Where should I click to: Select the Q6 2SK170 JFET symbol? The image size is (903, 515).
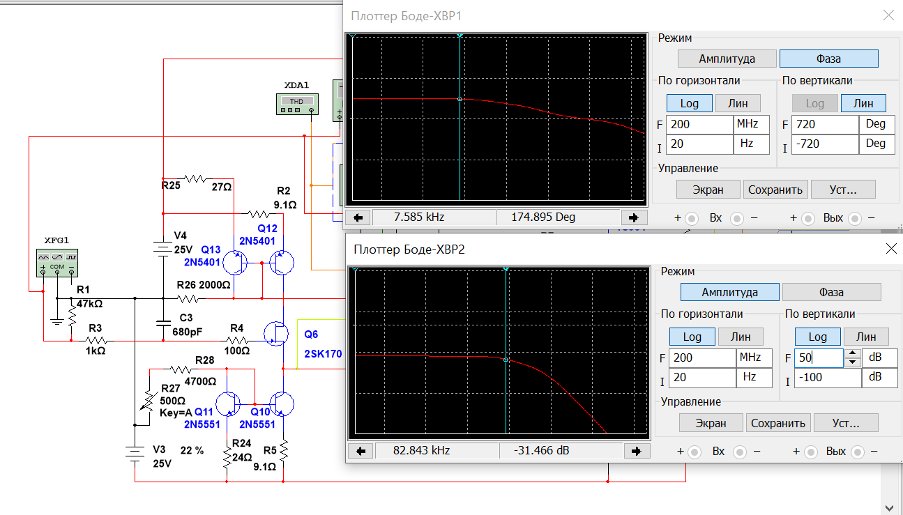[x=278, y=333]
